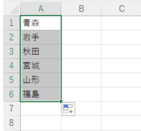The image size is (141, 131).
Task: Select column B header
Action: click(81, 9)
